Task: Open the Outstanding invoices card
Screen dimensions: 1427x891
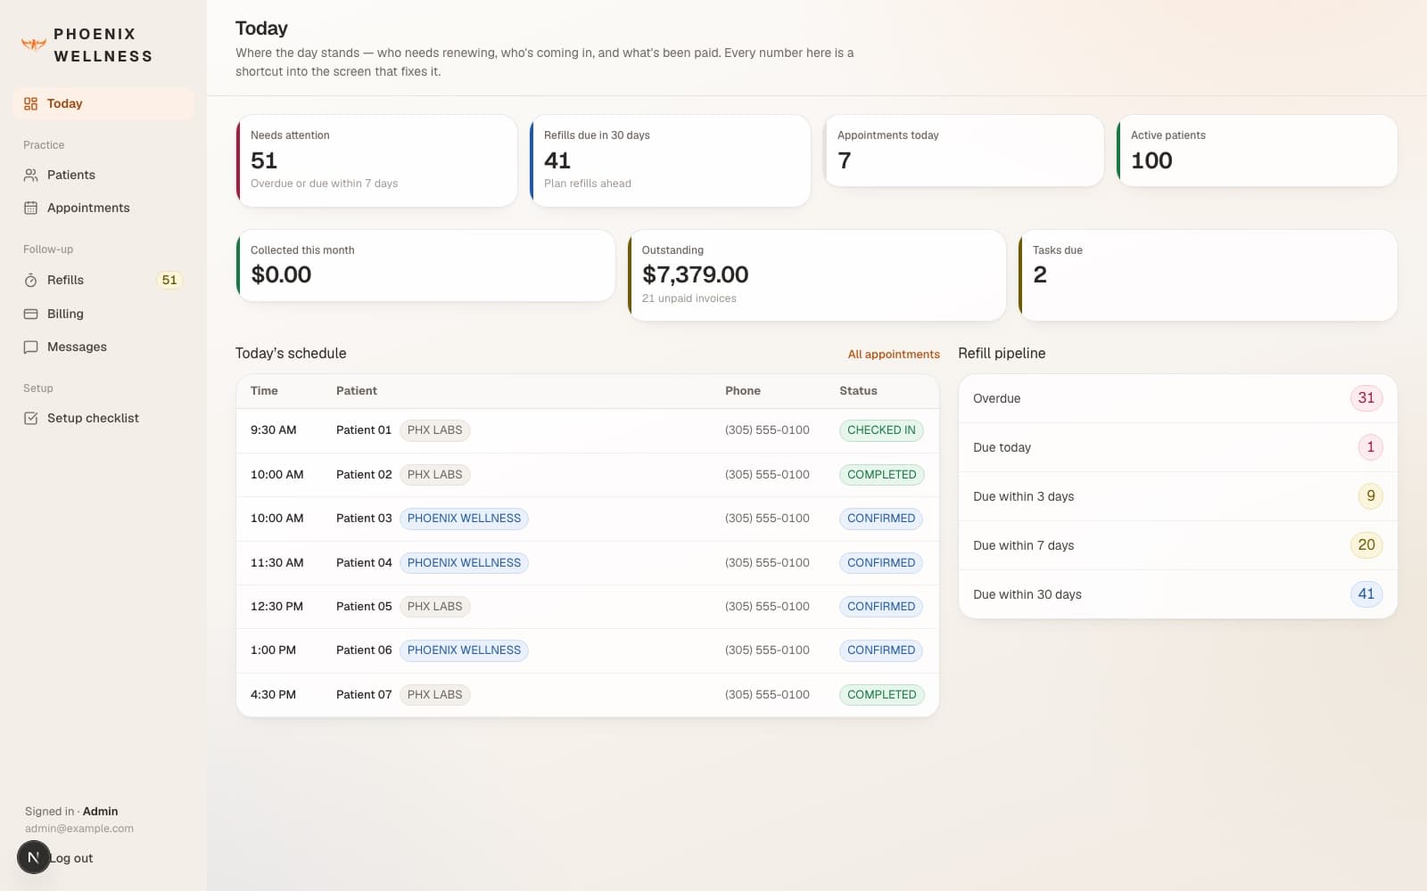Action: point(816,275)
